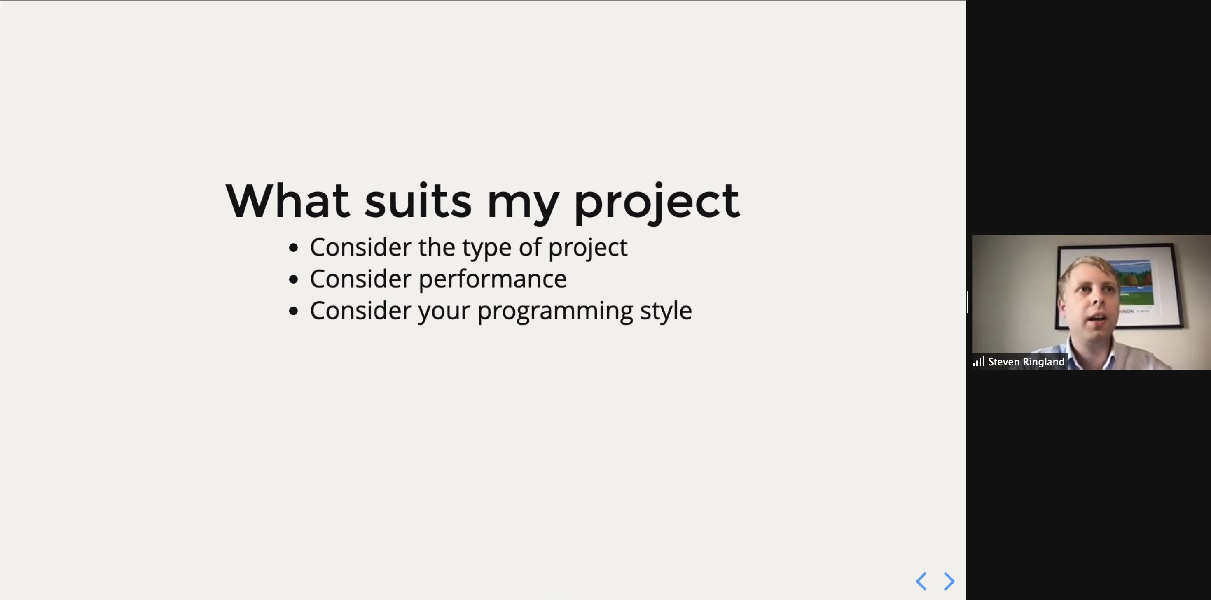Select Consider your programming style bullet
The image size is (1211, 600).
[x=500, y=311]
